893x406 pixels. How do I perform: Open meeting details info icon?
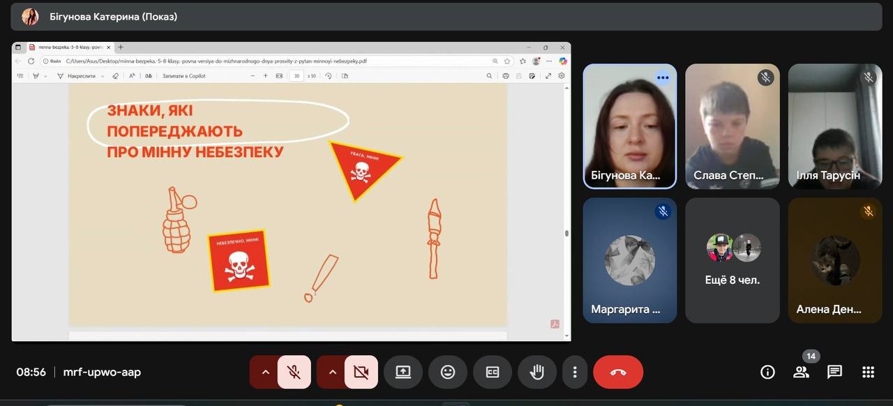767,372
